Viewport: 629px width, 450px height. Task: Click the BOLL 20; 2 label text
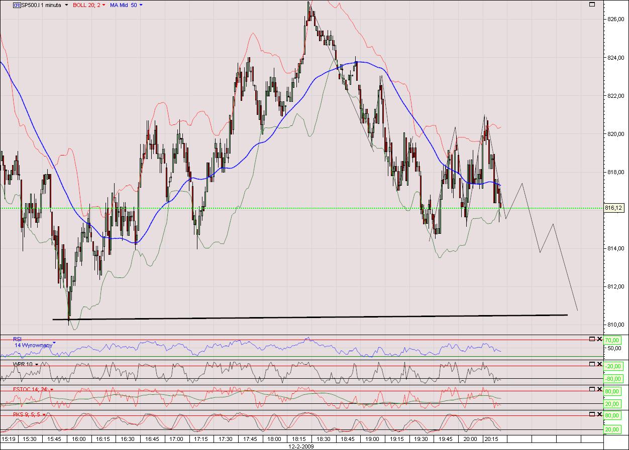click(x=86, y=5)
